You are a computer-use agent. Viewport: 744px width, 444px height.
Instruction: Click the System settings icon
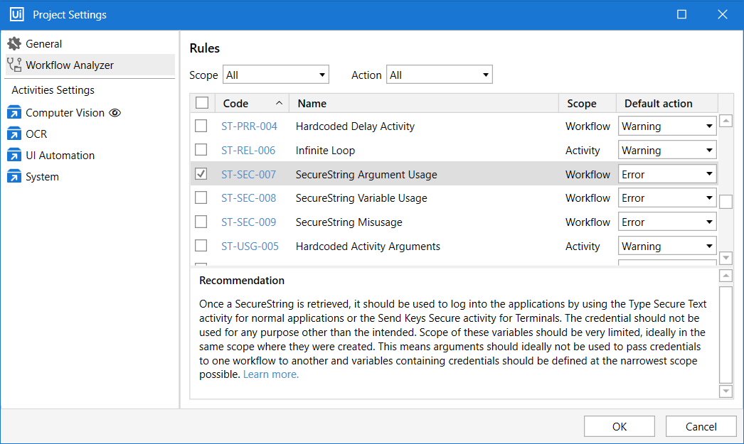[14, 177]
